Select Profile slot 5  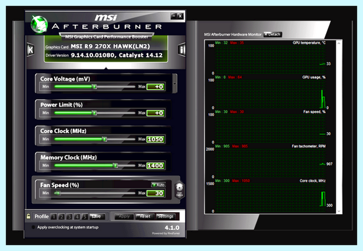point(85,217)
